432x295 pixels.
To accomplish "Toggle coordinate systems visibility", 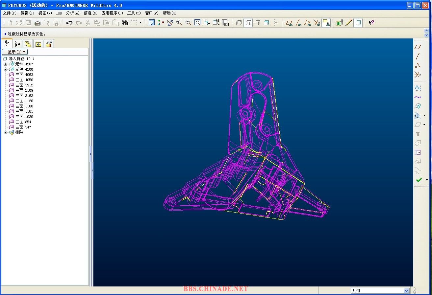I will coord(317,23).
